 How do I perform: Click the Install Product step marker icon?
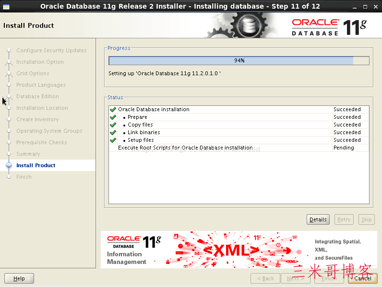click(x=9, y=165)
